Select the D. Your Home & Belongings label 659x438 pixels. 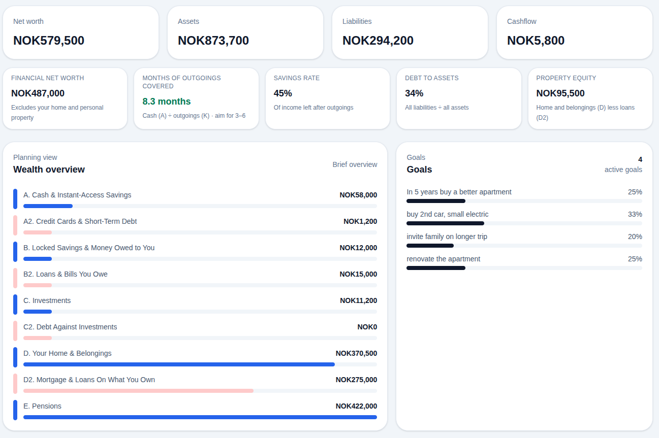68,353
